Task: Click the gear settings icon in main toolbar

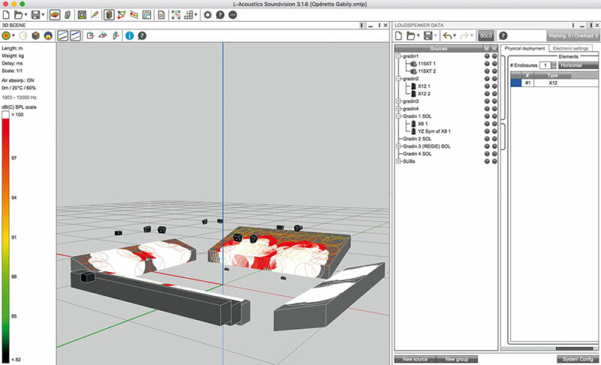Action: 208,14
